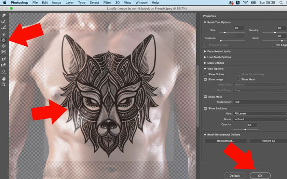Select the Forward Warp tool
The height and width of the screenshot is (179, 287).
click(x=4, y=15)
